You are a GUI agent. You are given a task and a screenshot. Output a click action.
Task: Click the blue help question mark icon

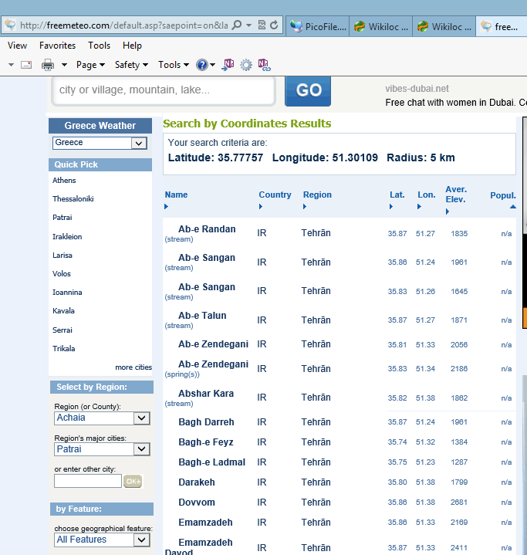202,65
